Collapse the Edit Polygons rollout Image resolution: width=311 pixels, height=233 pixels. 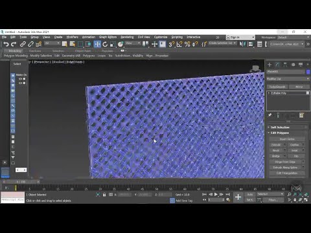pos(280,133)
